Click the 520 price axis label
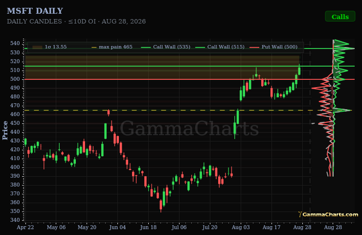Image resolution: width=362 pixels, height=235 pixels. (x=15, y=62)
